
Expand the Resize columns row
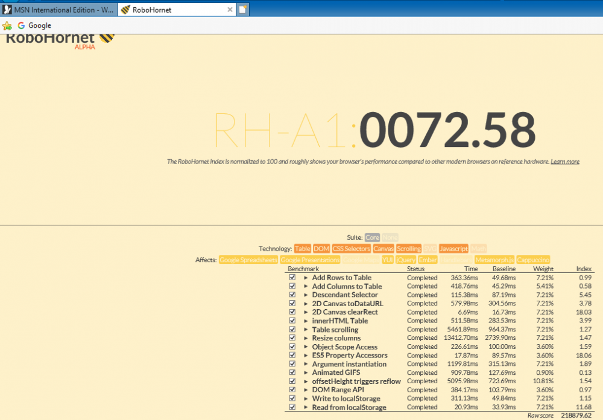point(306,338)
